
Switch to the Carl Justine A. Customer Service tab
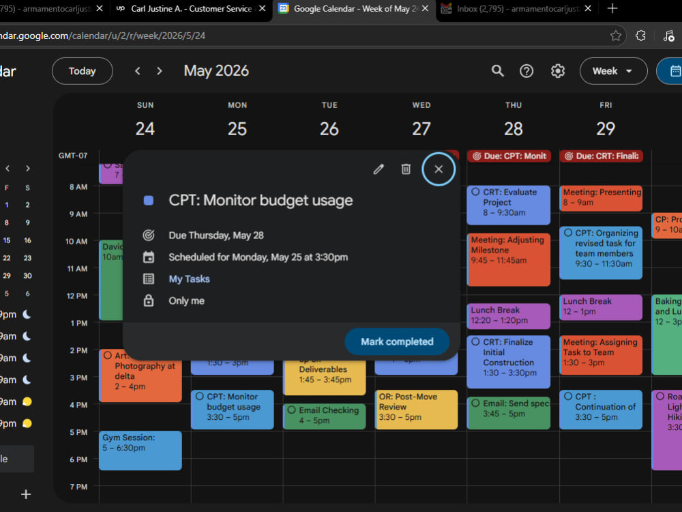[191, 9]
